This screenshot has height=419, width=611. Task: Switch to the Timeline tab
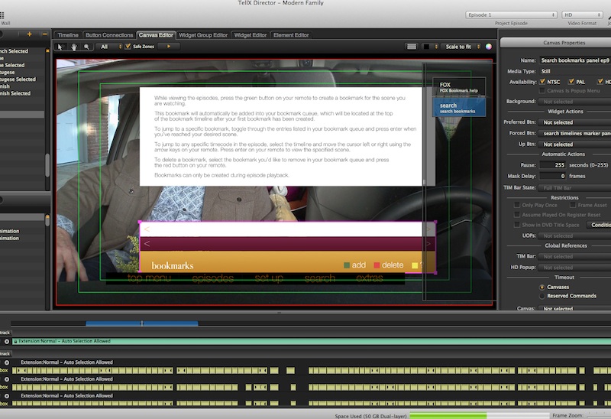pyautogui.click(x=68, y=34)
